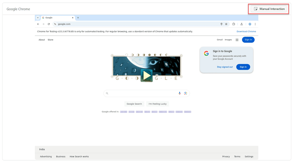This screenshot has width=293, height=163.
Task: View site information icon in address bar
Action: click(x=55, y=24)
